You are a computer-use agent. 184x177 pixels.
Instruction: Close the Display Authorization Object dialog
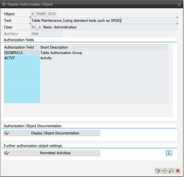click(x=179, y=5)
